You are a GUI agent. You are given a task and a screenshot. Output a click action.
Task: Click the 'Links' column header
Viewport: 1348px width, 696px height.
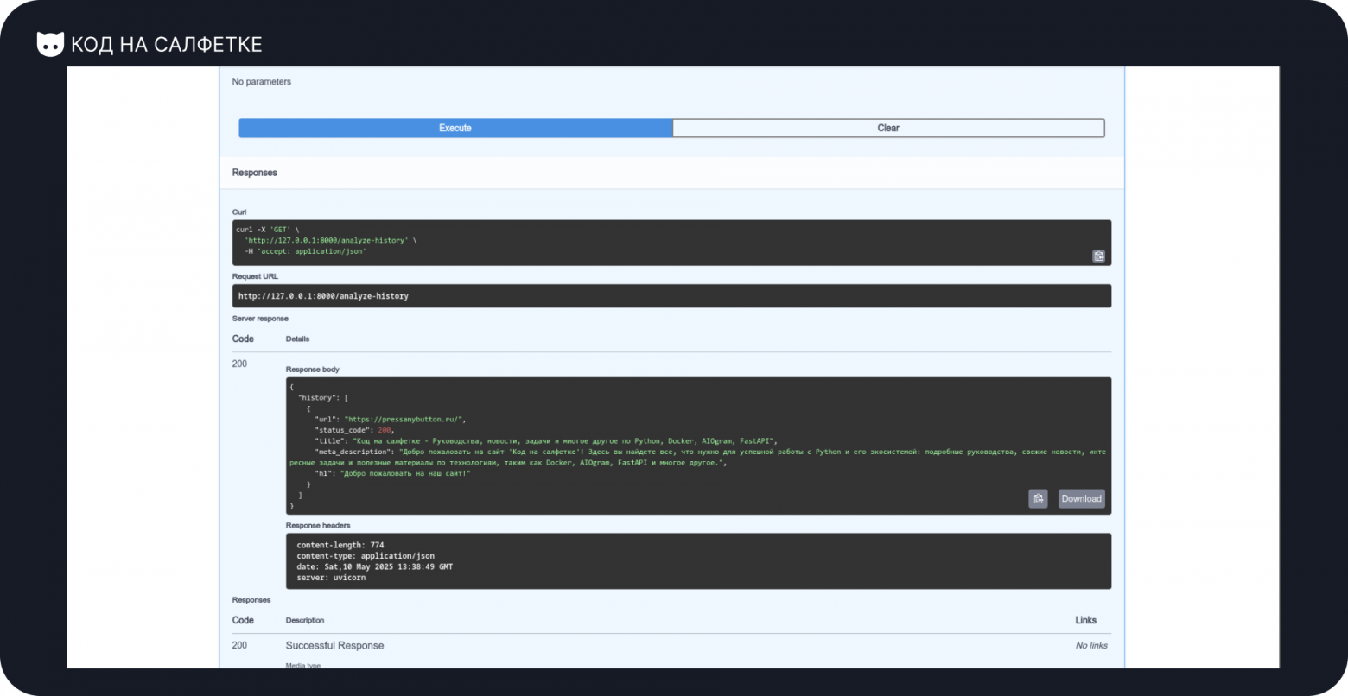(x=1085, y=620)
